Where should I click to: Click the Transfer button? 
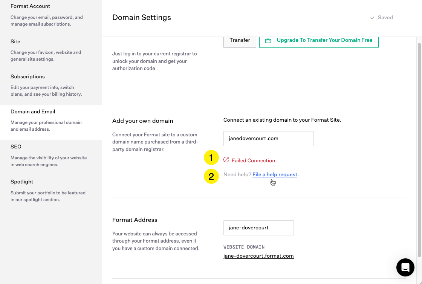240,40
